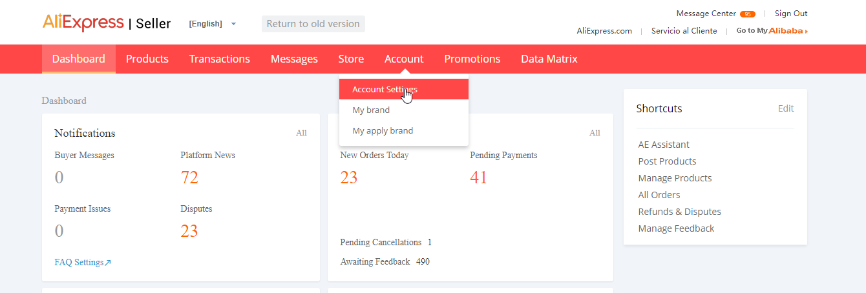
Task: Open the English language dropdown
Action: pyautogui.click(x=213, y=24)
